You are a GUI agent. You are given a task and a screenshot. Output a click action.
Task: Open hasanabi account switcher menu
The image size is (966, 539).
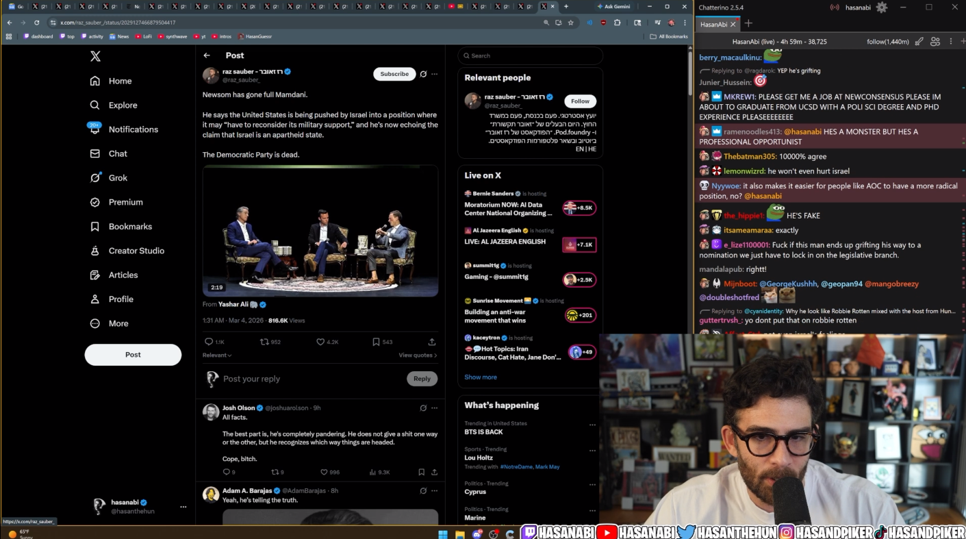tap(183, 507)
